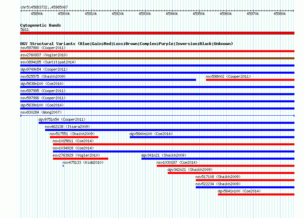The height and width of the screenshot is (218, 304).
Task: Click the blue dgv341n21 gain bar
Action: click(218, 159)
